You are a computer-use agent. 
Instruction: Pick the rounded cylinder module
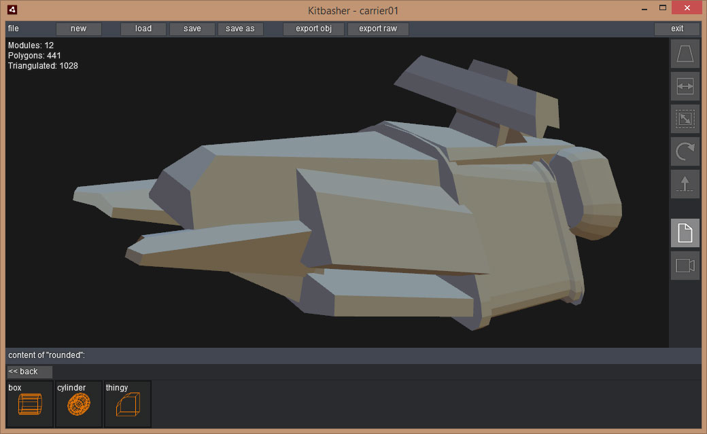(78, 404)
